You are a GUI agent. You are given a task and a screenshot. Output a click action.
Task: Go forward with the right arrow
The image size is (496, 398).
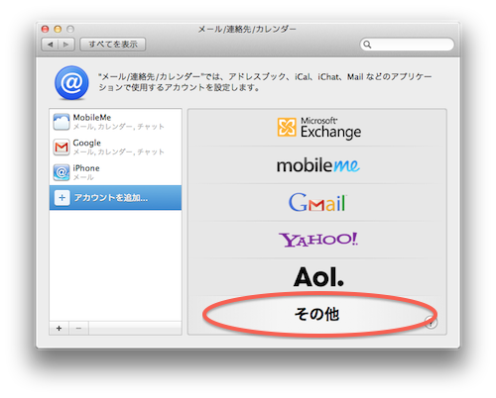(66, 45)
